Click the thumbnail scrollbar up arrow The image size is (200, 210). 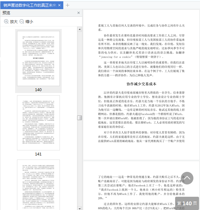80,29
